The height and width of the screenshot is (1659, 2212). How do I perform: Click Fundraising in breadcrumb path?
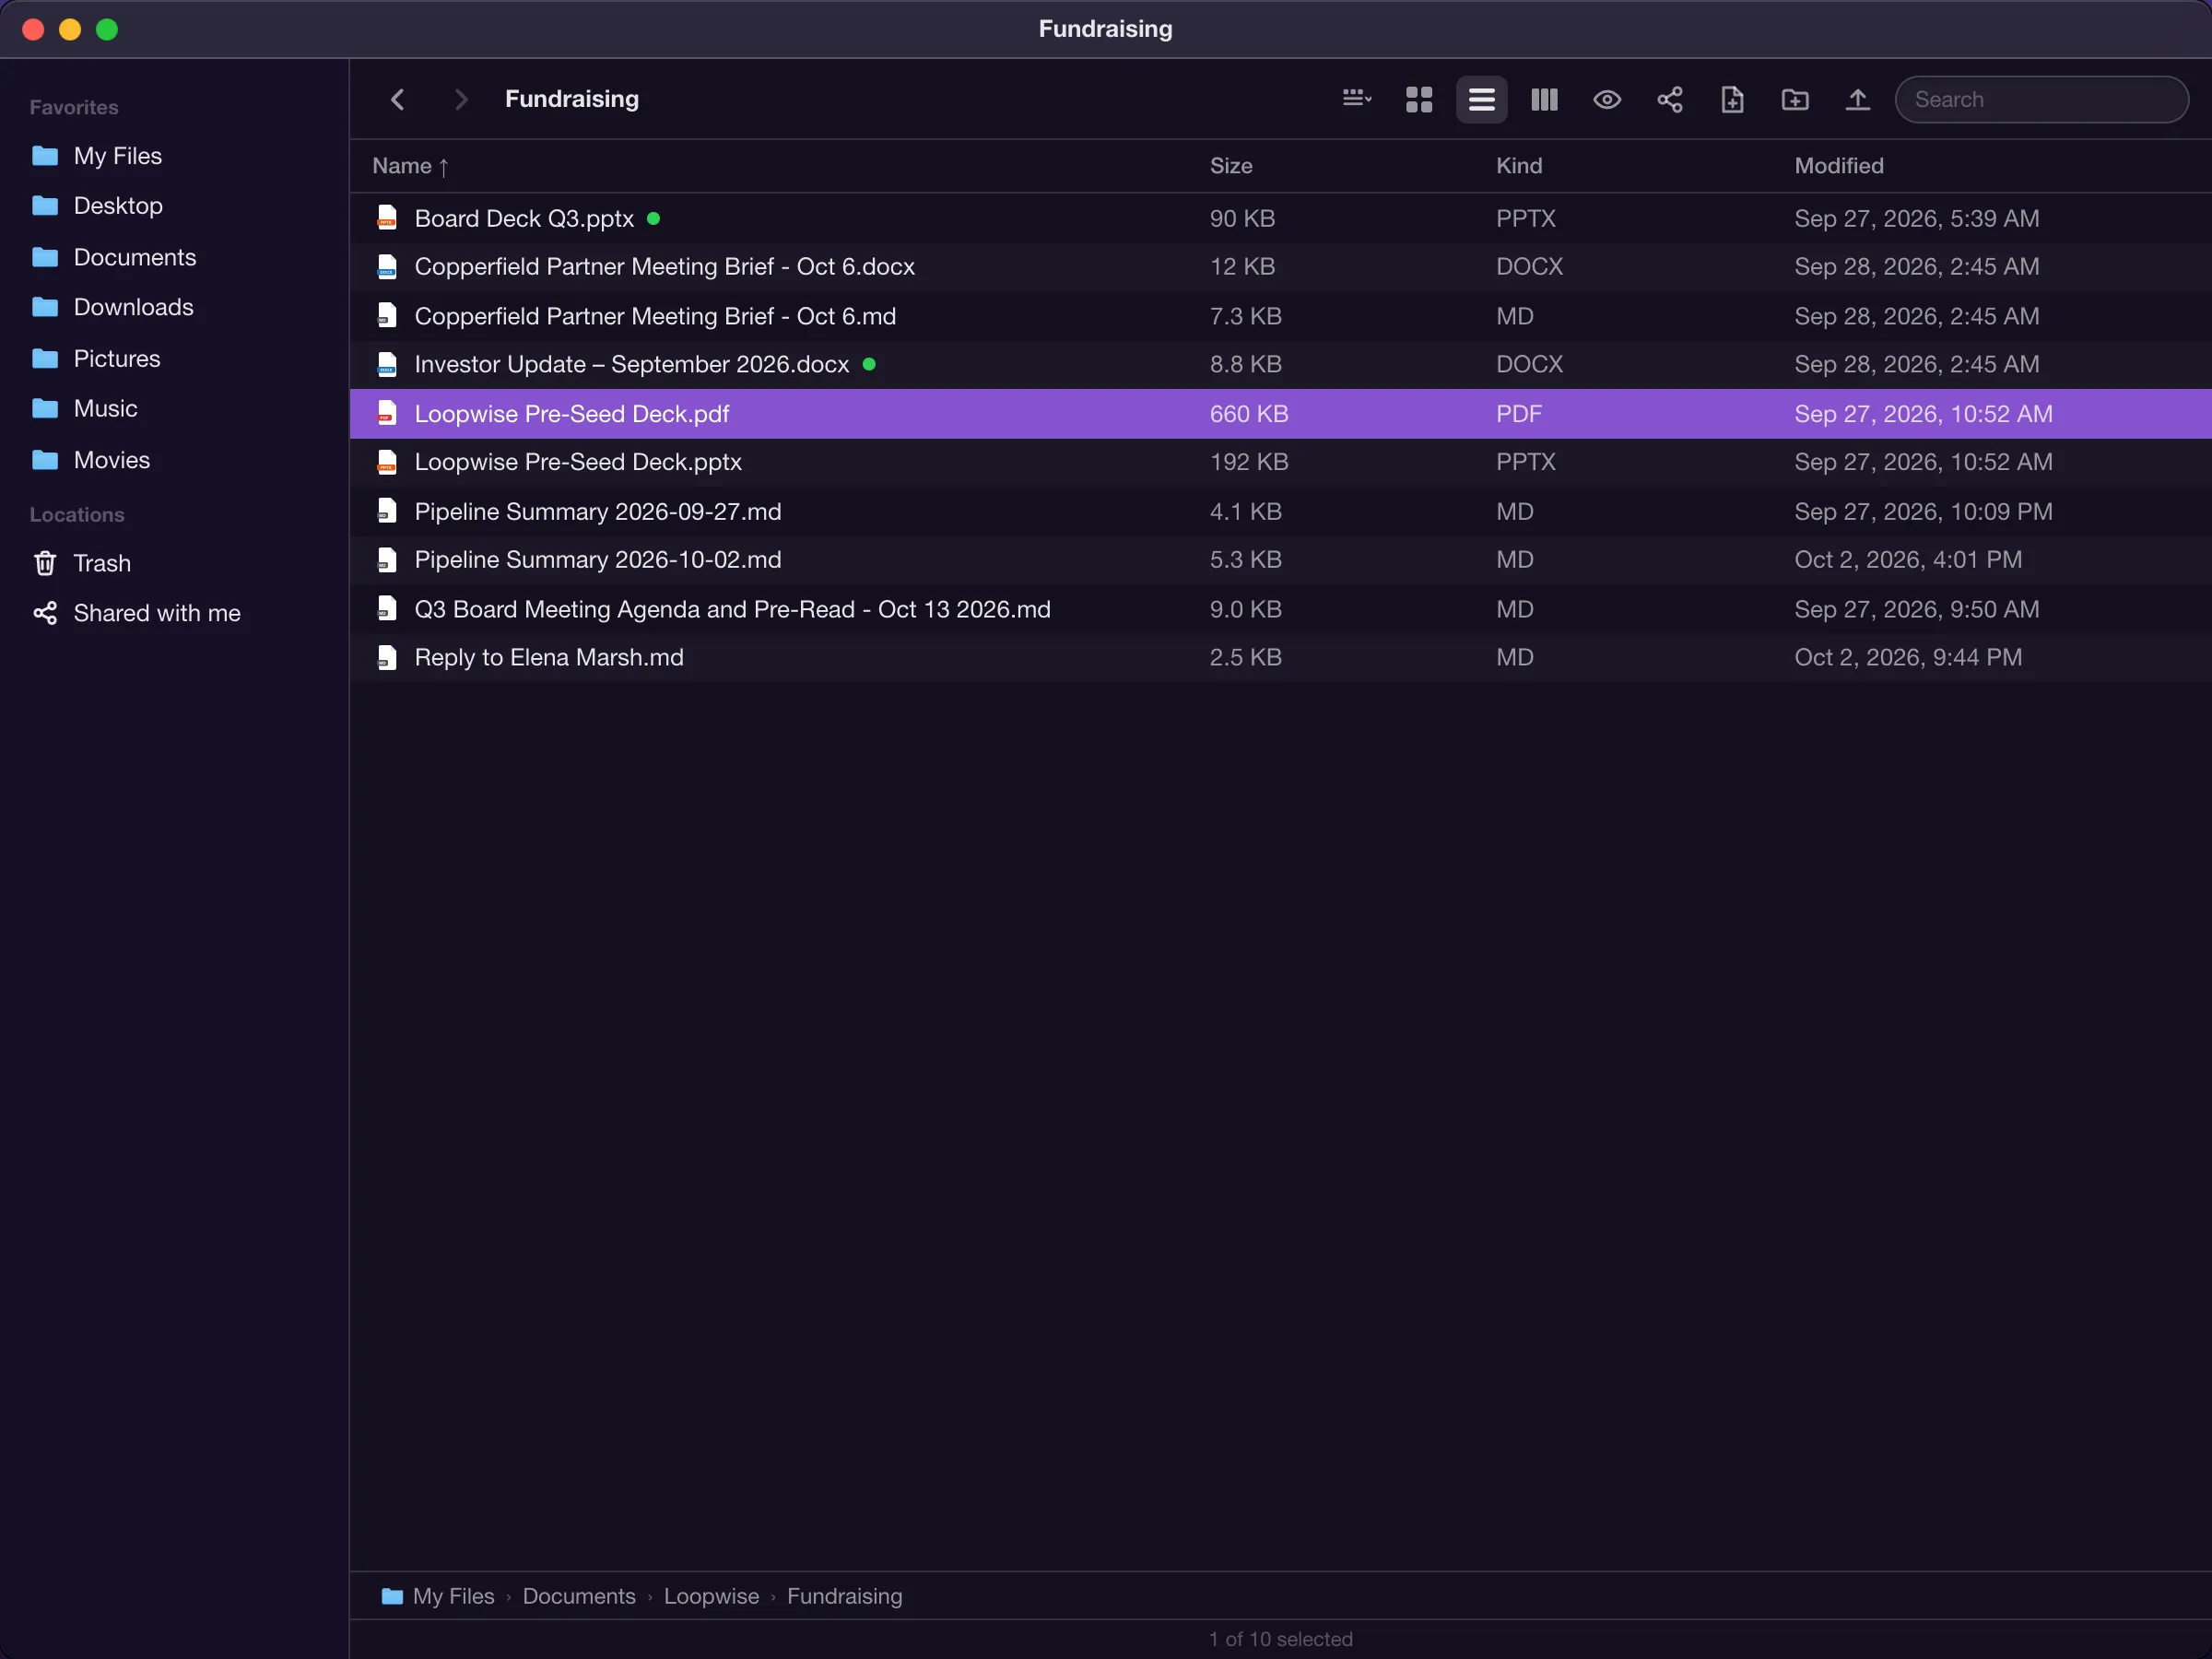844,1596
